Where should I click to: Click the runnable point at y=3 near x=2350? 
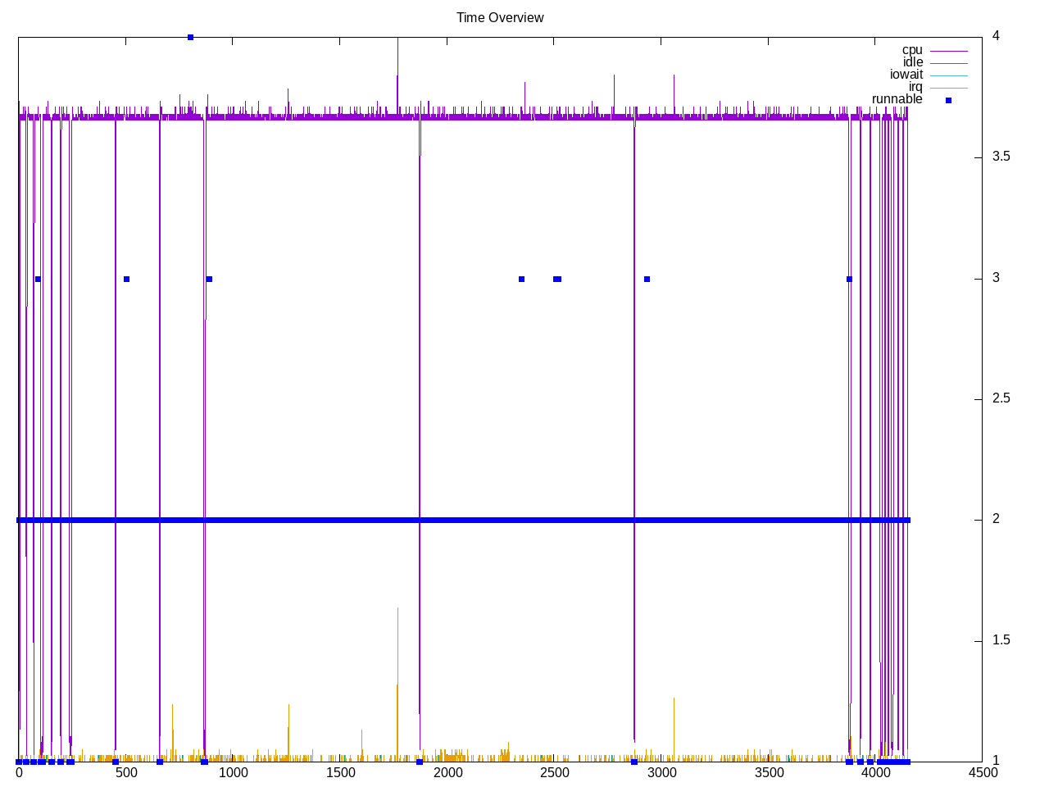pos(521,279)
